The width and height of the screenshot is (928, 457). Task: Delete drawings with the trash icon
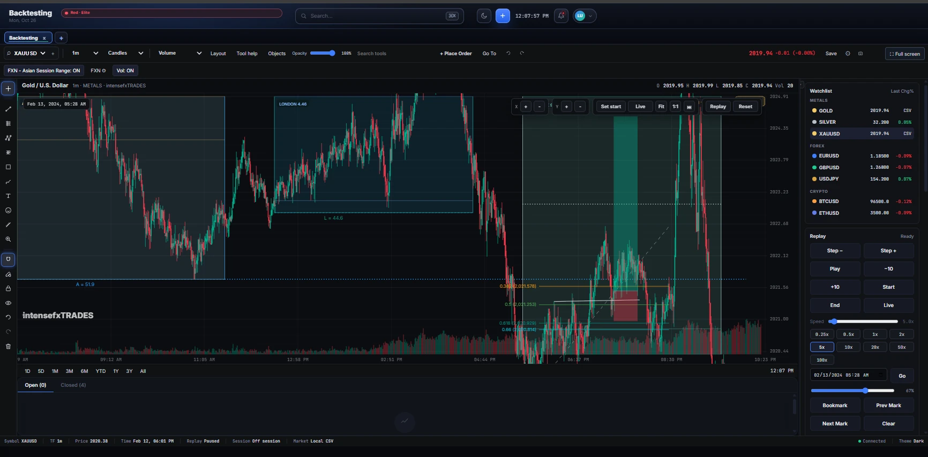coord(8,346)
